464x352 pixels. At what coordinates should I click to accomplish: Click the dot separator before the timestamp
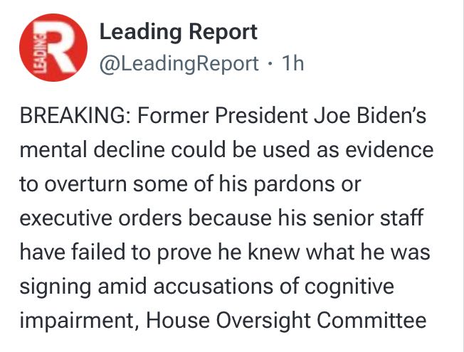270,63
